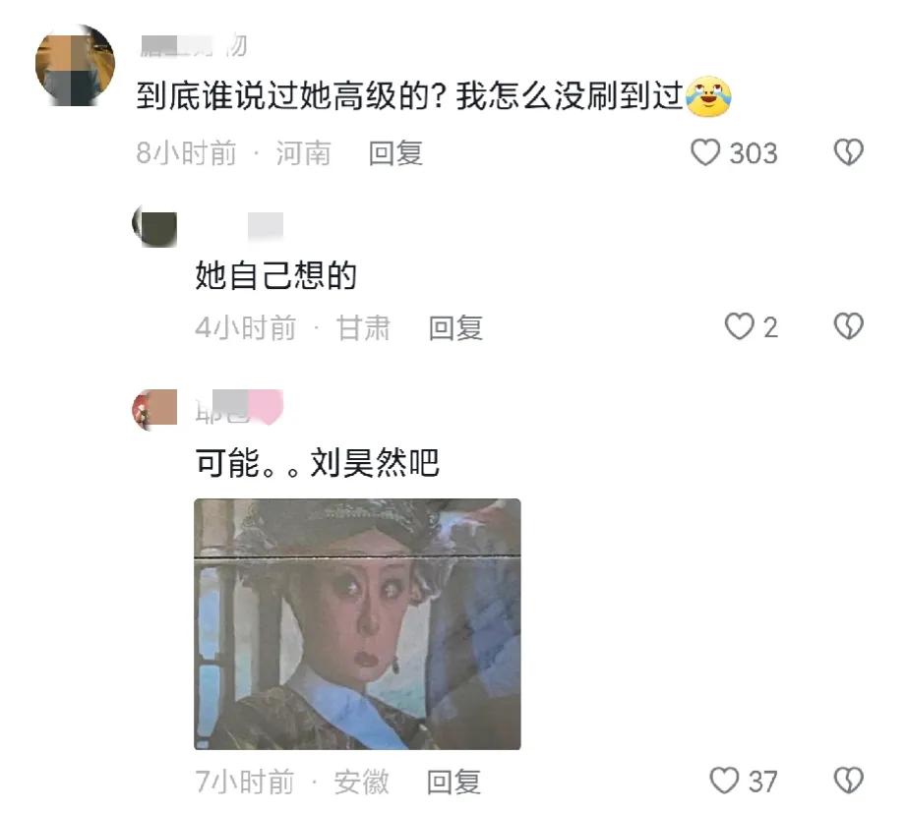Viewport: 907px width, 813px height.
Task: Open avatar of the 甘肃 replier
Action: 154,226
